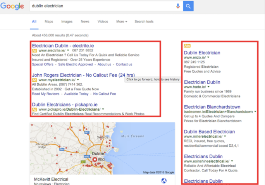Click M50 road badge on map
The width and height of the screenshot is (265, 185).
click(87, 156)
